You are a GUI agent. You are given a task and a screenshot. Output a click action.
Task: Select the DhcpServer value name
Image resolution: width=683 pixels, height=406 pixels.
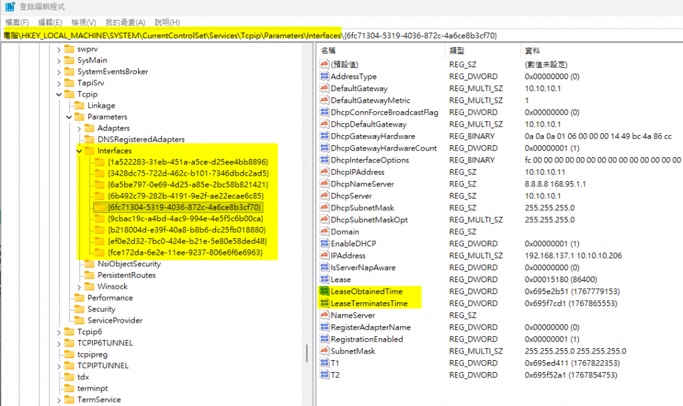pyautogui.click(x=352, y=196)
